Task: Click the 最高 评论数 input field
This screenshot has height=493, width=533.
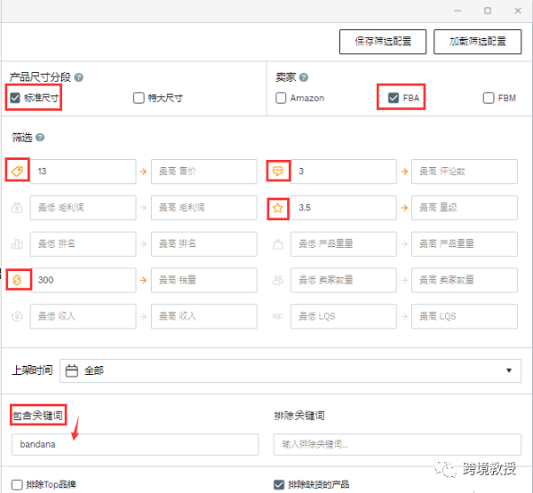Action: (x=465, y=171)
